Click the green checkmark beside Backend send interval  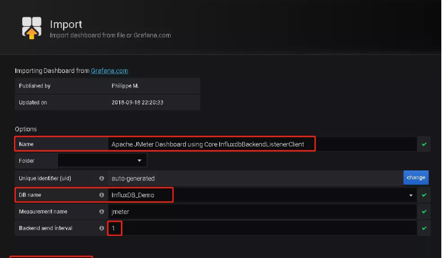(424, 228)
